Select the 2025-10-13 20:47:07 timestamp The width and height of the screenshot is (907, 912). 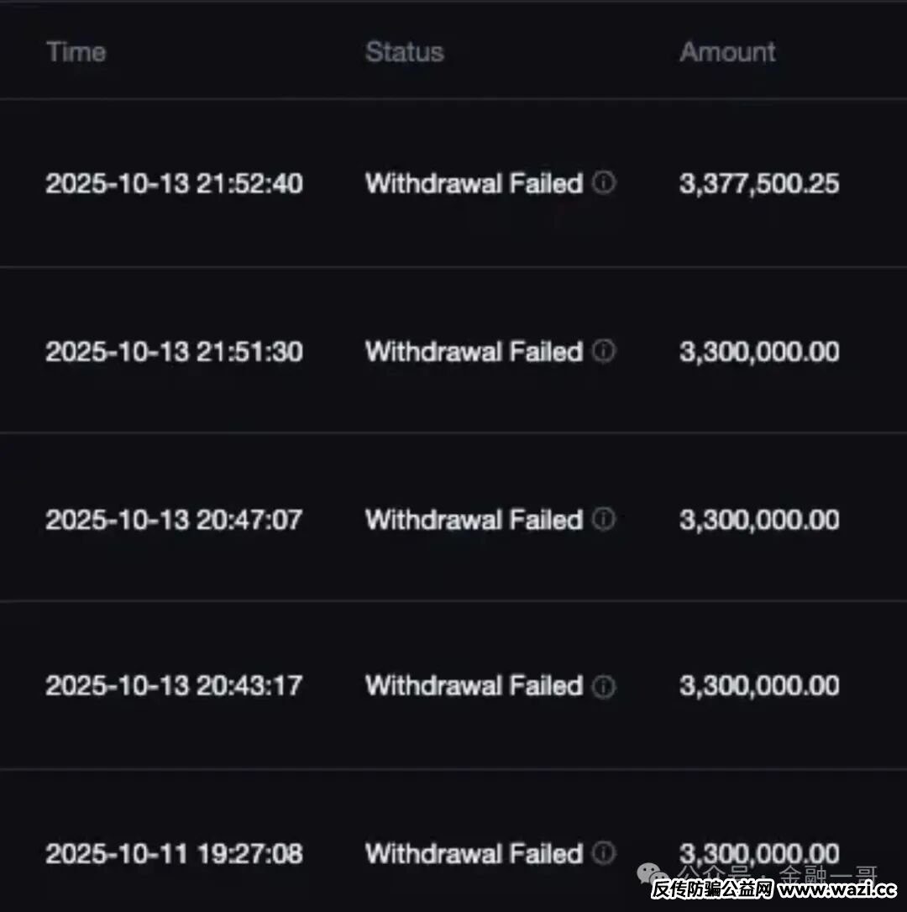(174, 520)
